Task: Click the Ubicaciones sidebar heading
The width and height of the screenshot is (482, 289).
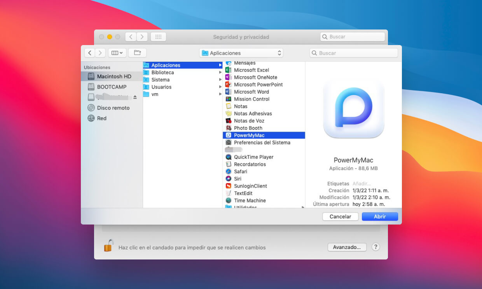Action: coord(97,68)
